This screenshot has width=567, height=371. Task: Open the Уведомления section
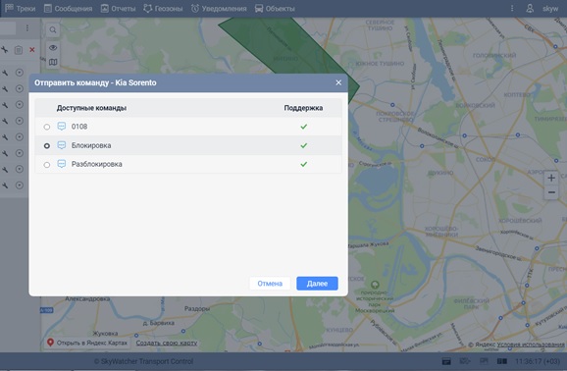pos(219,8)
